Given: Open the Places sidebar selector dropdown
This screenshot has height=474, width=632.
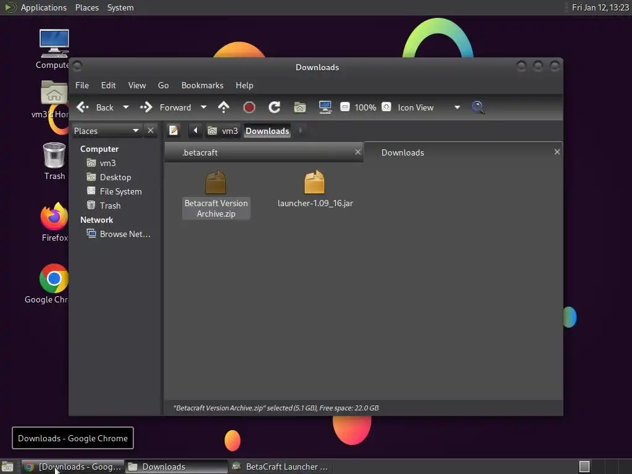Looking at the screenshot, I should (x=106, y=131).
